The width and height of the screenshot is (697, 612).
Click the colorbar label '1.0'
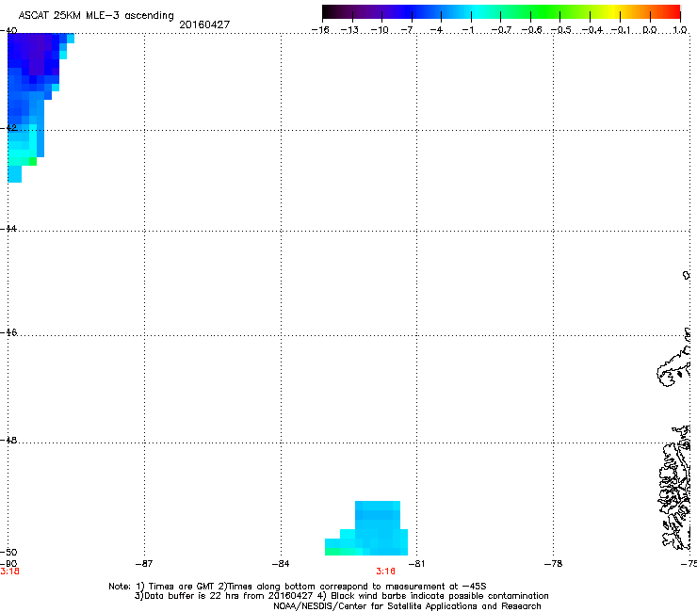[680, 30]
